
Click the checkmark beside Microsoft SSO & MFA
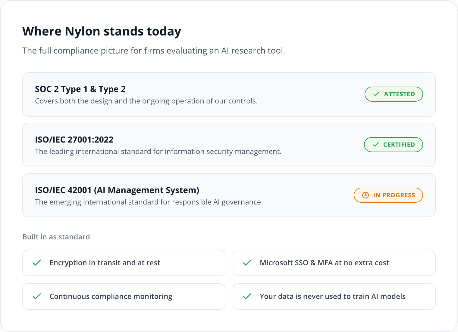pos(247,263)
